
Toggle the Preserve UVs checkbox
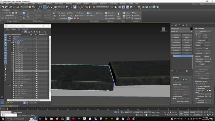pyautogui.click(x=197, y=40)
